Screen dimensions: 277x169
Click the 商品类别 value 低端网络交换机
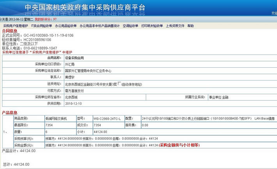pos(57,118)
